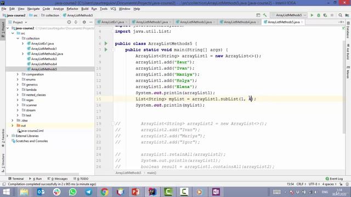Viewport: 351px width, 197px height.
Task: Open the Refactor menu
Action: coord(72,9)
